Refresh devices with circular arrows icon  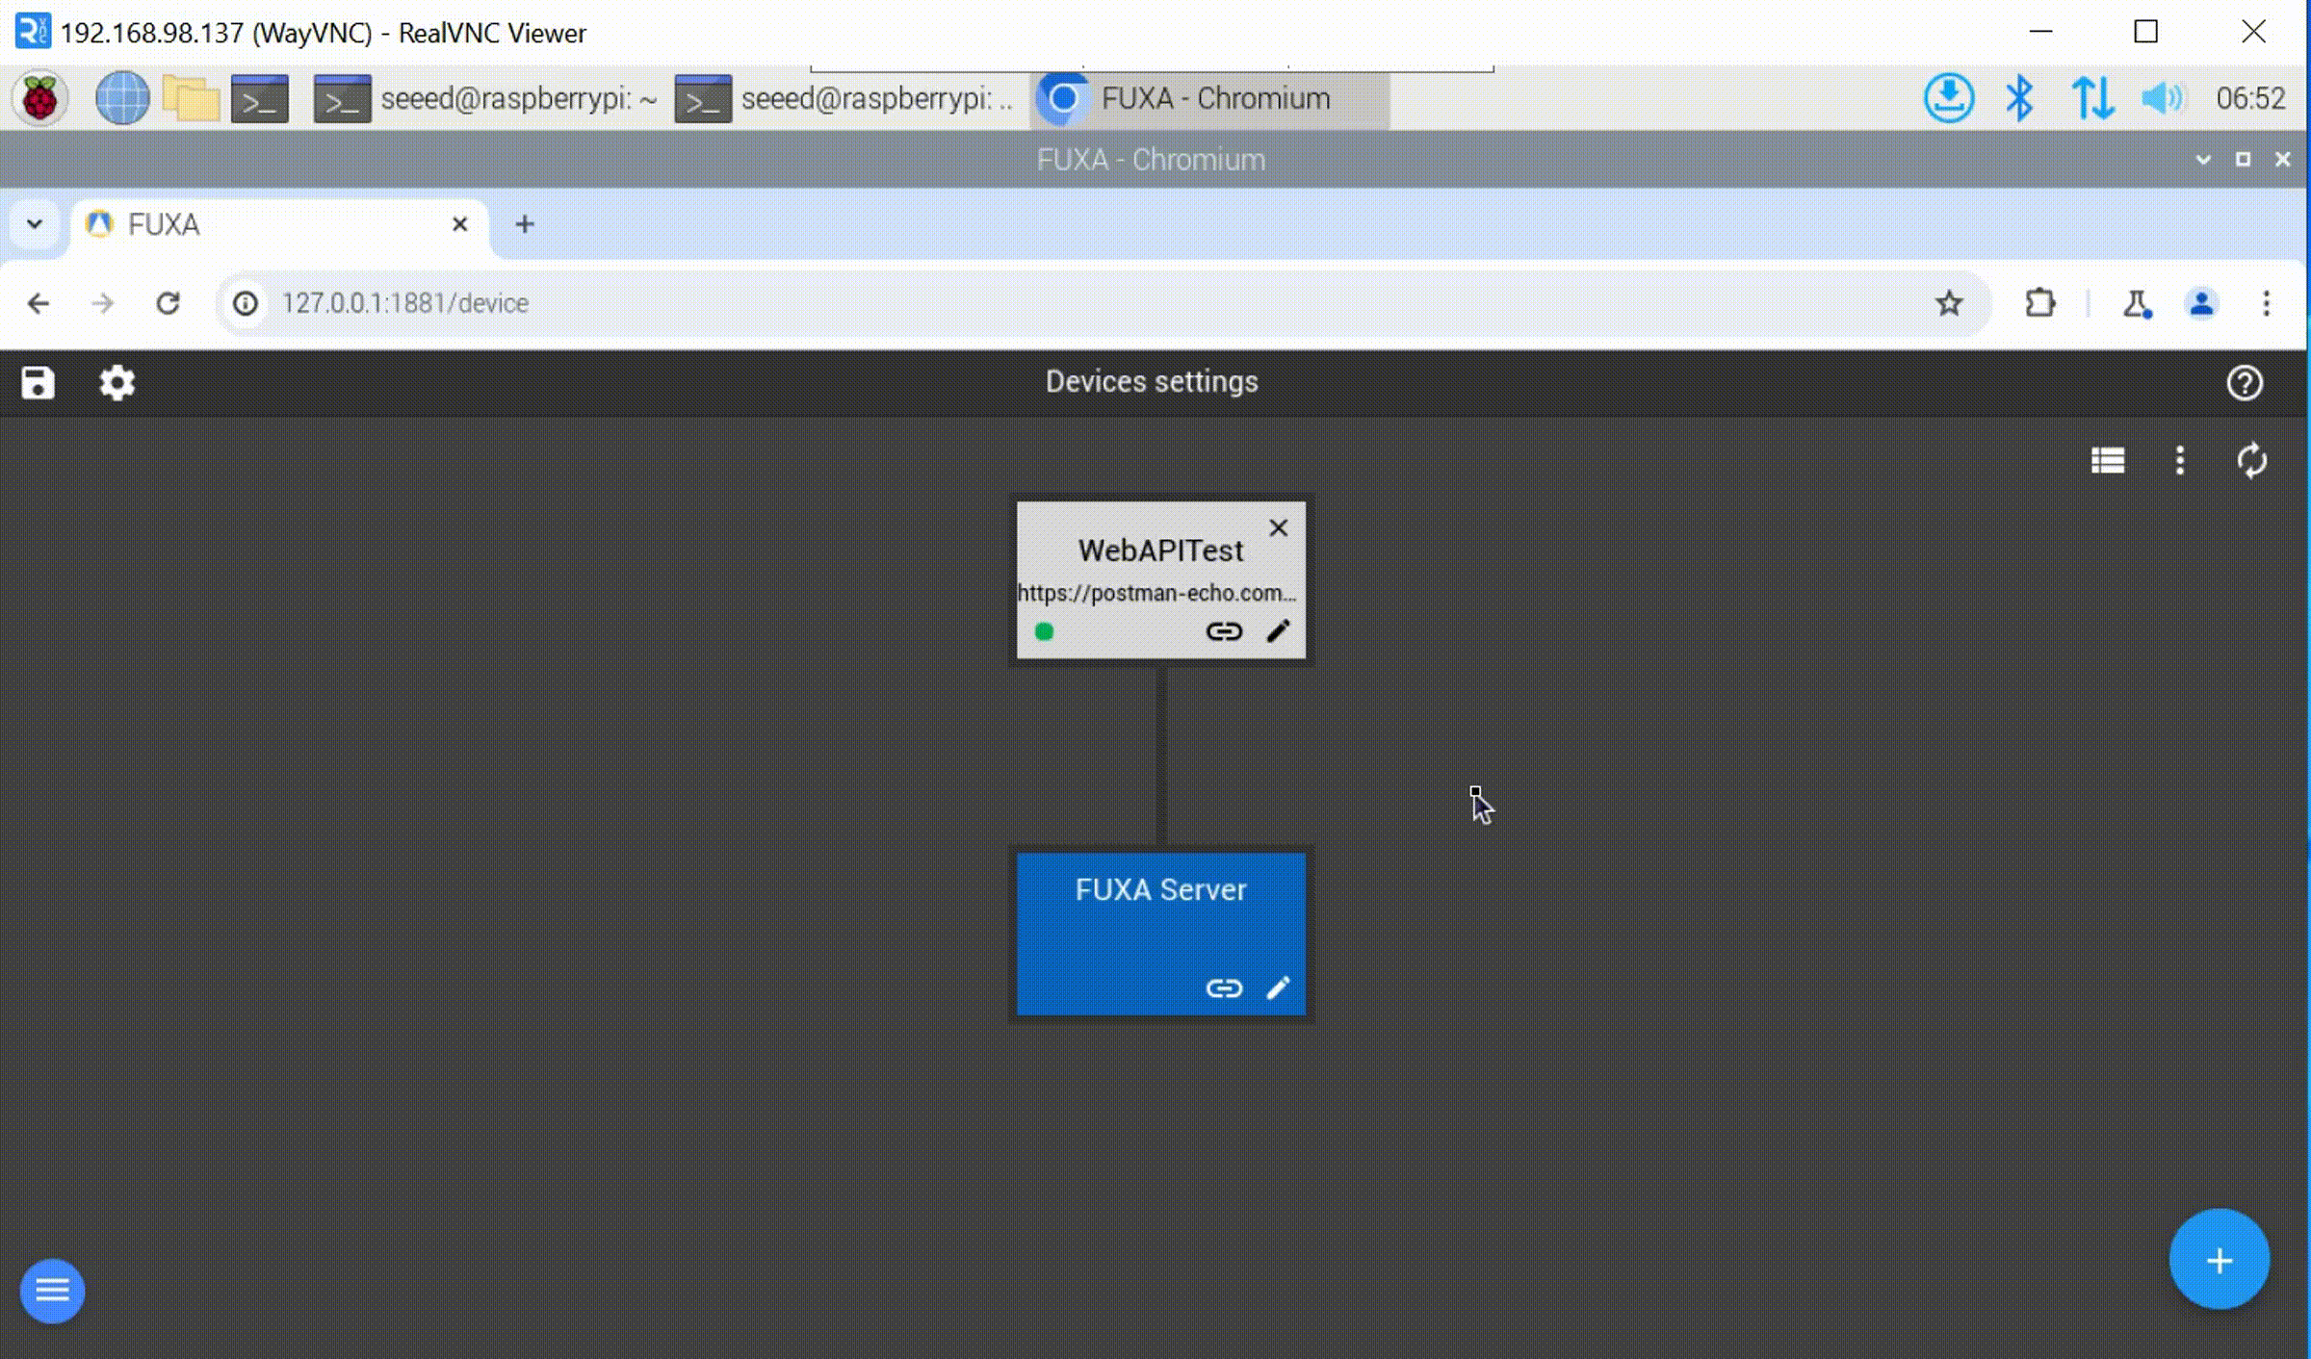click(x=2251, y=460)
